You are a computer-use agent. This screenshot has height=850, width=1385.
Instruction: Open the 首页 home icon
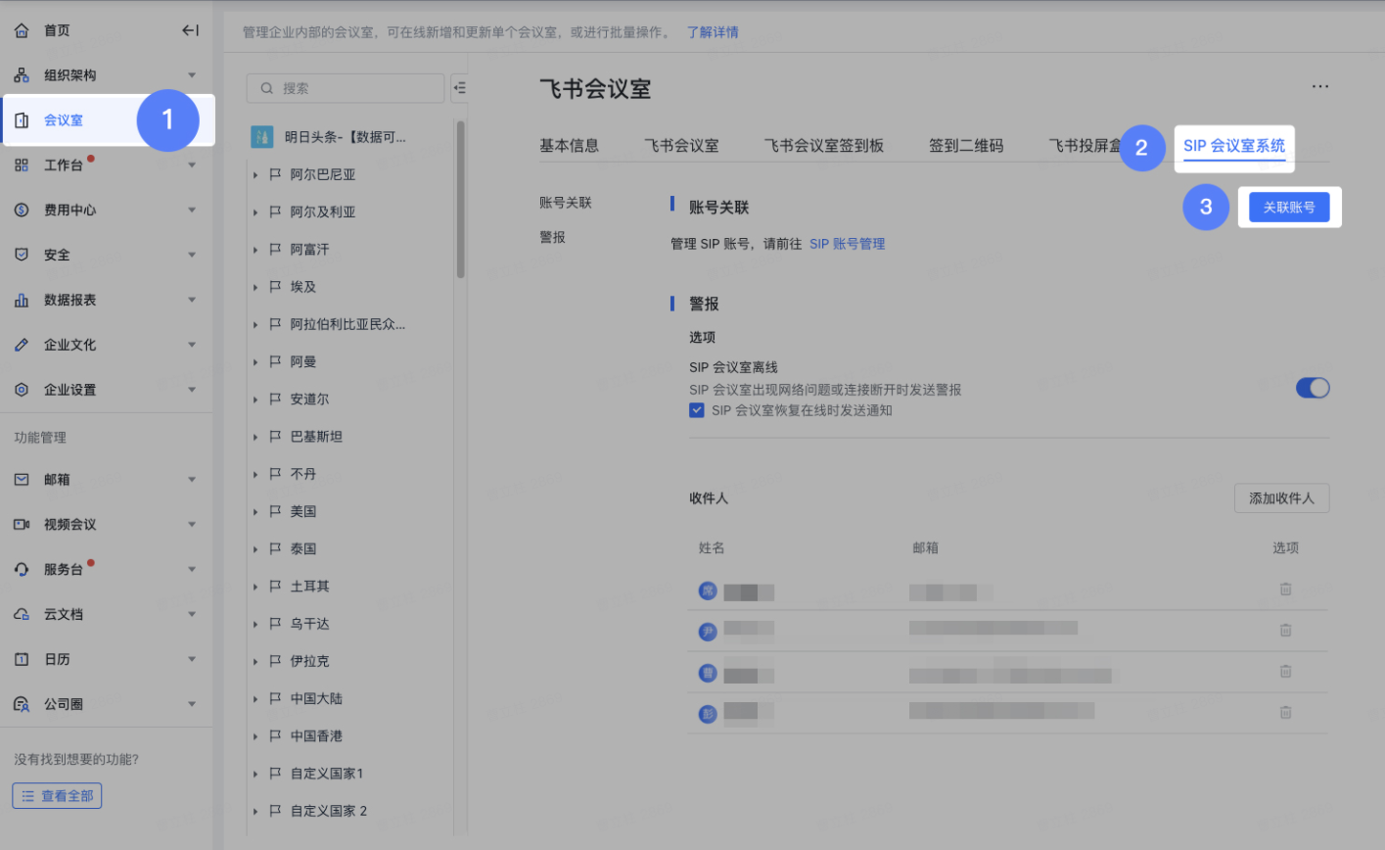click(x=22, y=30)
